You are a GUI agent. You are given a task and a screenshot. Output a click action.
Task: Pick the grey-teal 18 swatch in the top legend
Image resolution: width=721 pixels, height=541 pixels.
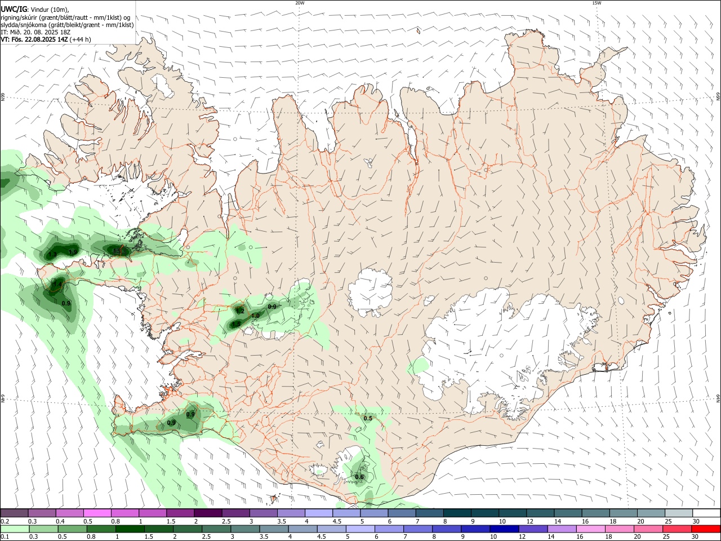623,513
